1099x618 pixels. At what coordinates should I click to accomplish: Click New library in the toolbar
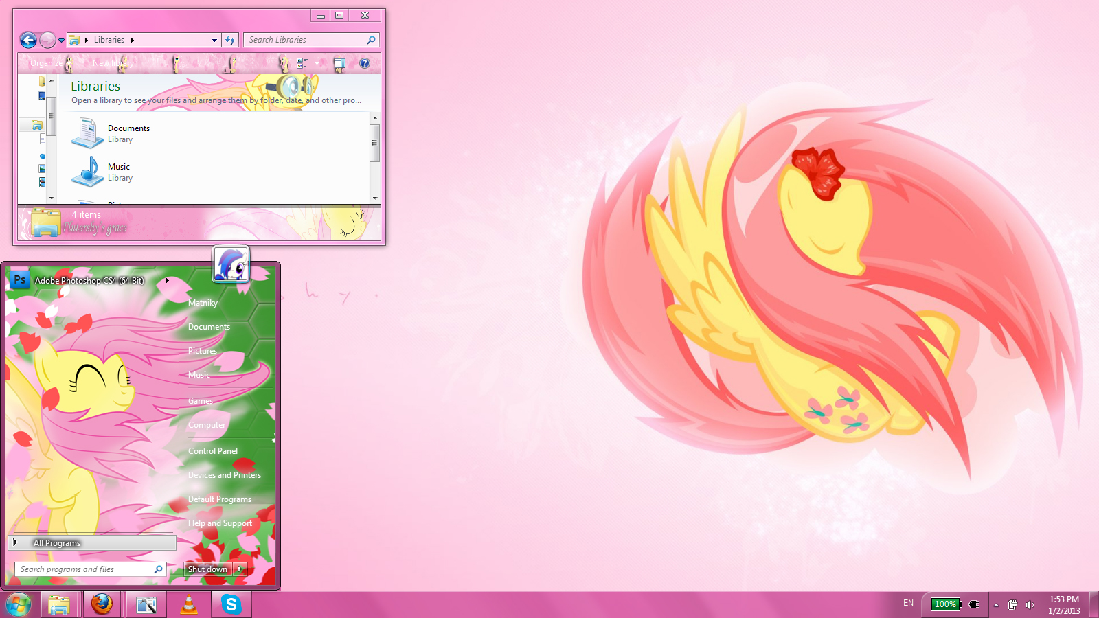click(x=113, y=63)
